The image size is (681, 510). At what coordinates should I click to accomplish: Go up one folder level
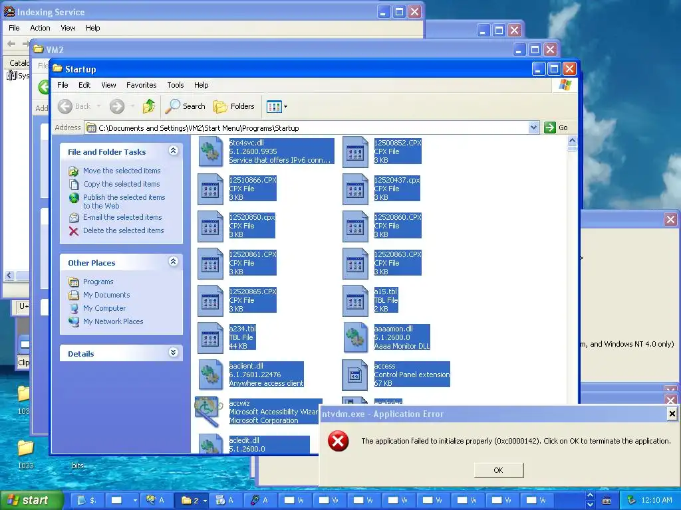pyautogui.click(x=148, y=106)
